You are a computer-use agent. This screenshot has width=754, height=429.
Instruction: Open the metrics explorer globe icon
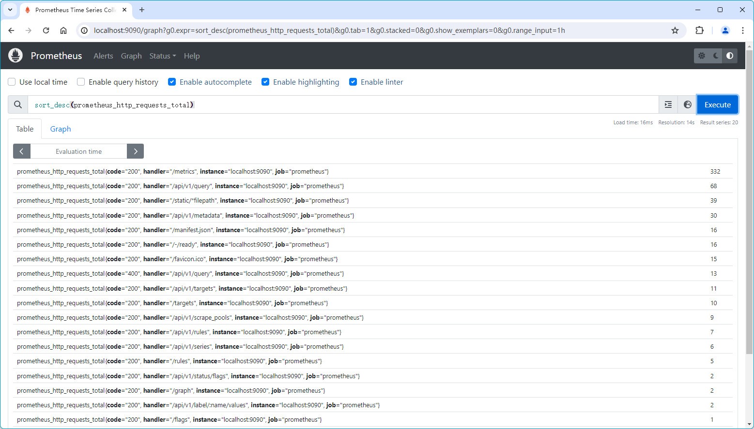pos(687,104)
